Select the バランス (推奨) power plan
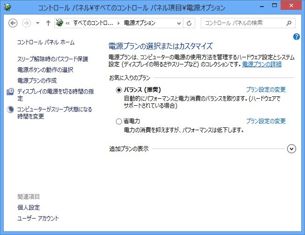This screenshot has width=305, height=235. [x=119, y=90]
